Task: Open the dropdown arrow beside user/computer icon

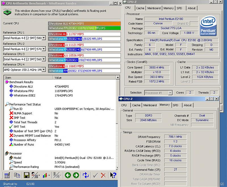Action: click(x=39, y=175)
